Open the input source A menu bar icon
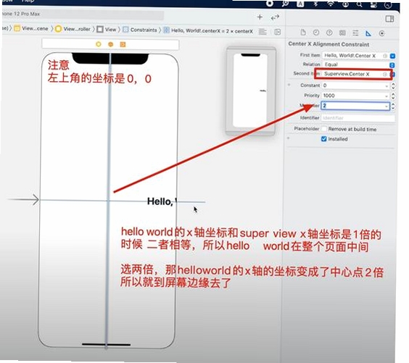 (x=300, y=4)
